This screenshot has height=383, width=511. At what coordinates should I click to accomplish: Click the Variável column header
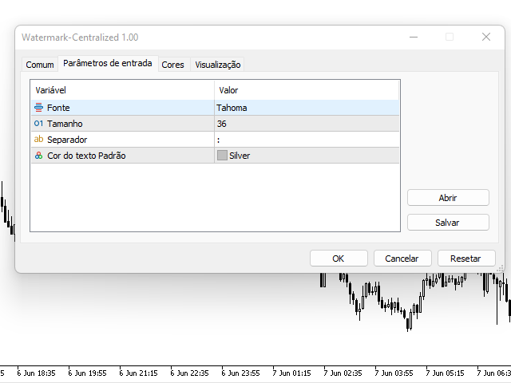tap(122, 90)
